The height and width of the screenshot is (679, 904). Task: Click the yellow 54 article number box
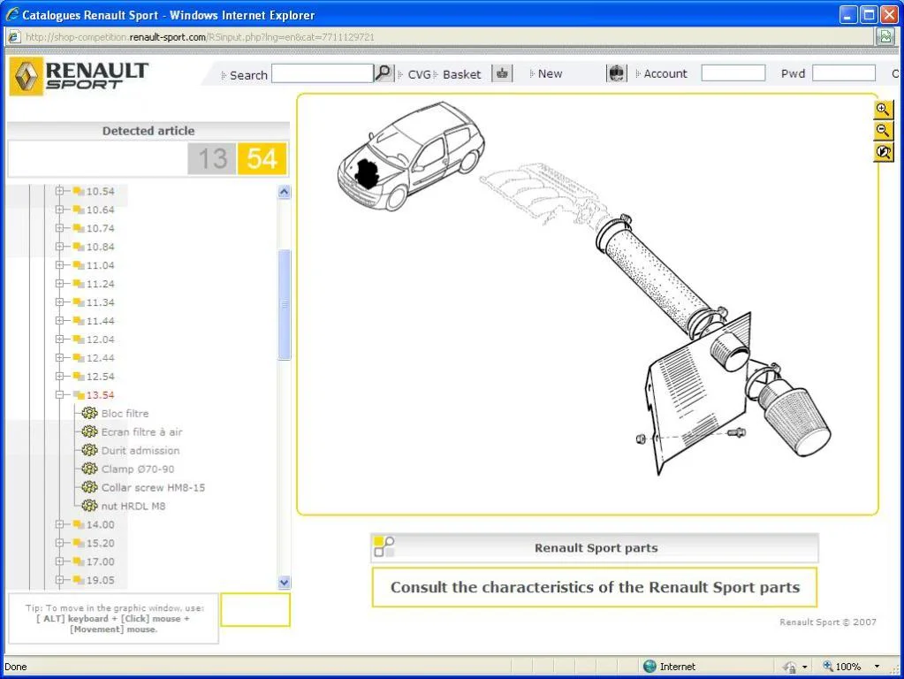(x=262, y=158)
